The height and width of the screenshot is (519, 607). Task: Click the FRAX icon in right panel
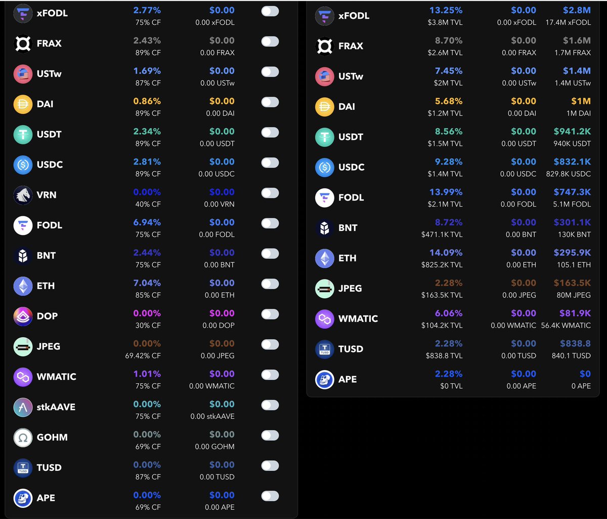pos(325,46)
